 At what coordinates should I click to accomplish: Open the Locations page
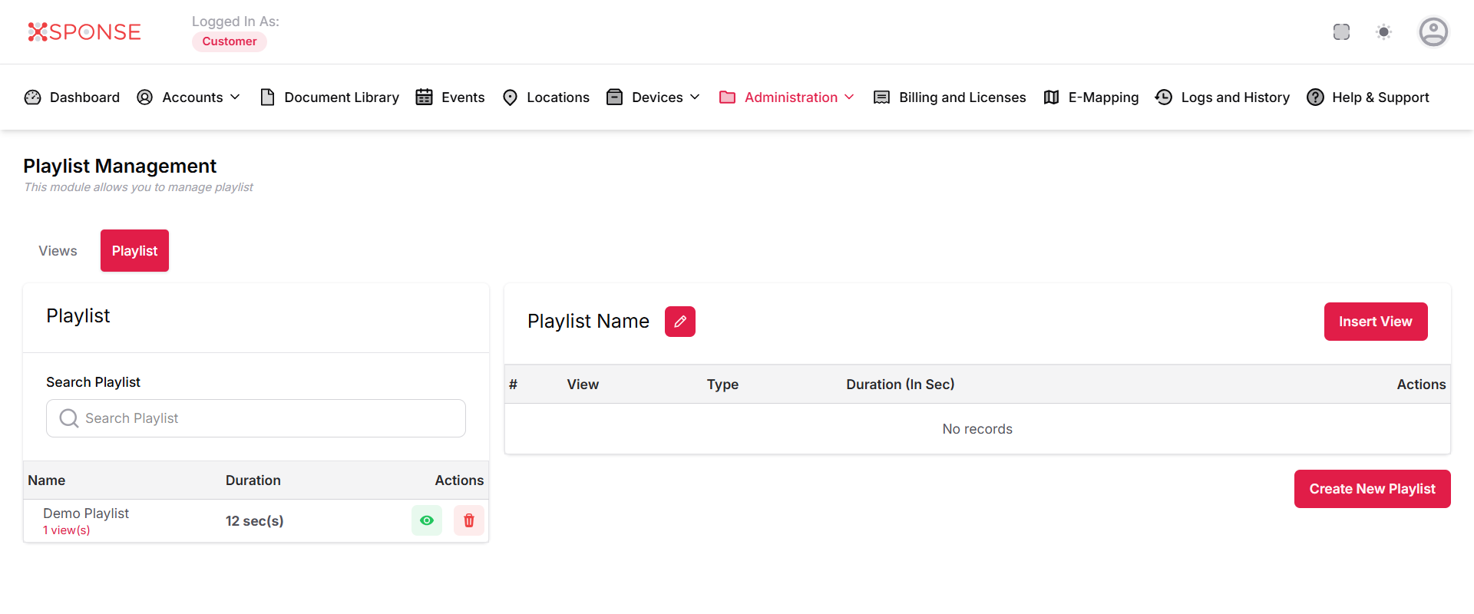click(x=546, y=97)
